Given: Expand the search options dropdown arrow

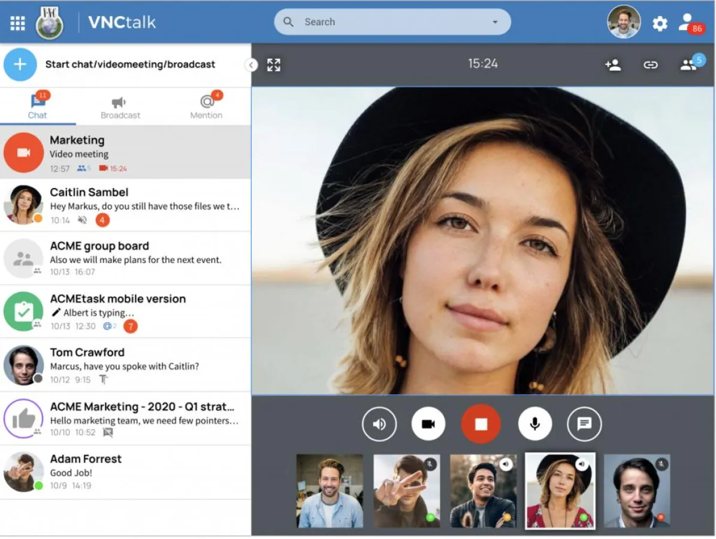Looking at the screenshot, I should coord(494,22).
